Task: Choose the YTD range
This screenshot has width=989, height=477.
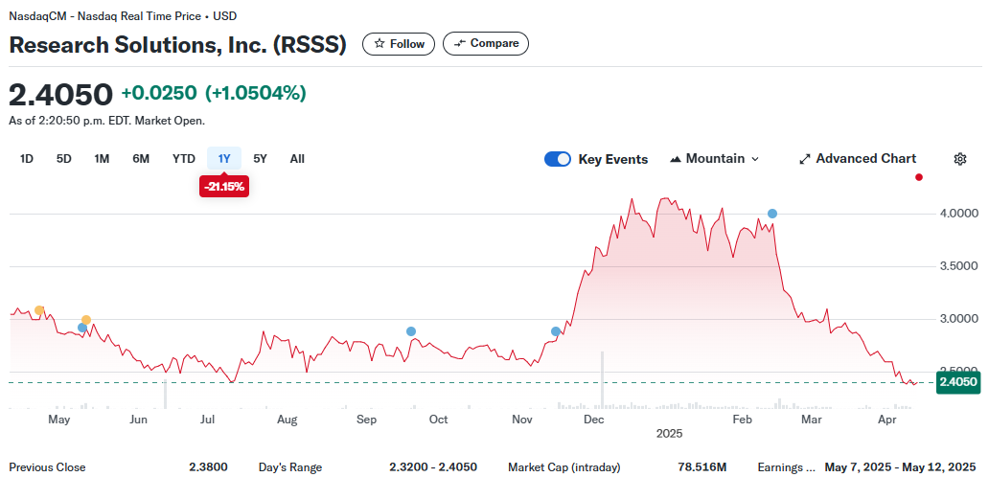Action: point(184,159)
